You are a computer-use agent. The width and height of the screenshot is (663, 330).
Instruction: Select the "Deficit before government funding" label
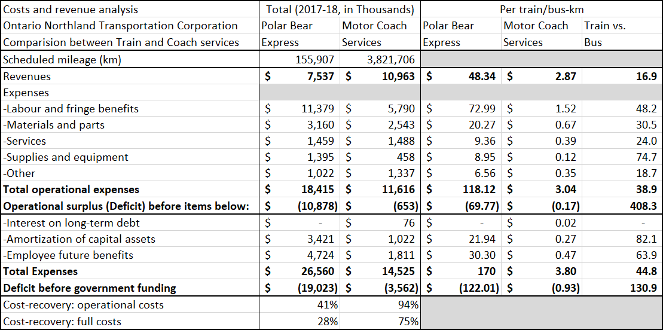coord(90,288)
